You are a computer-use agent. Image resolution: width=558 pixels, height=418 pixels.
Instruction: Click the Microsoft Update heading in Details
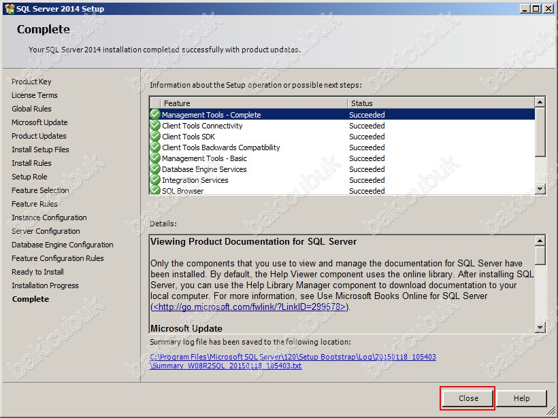coord(186,328)
